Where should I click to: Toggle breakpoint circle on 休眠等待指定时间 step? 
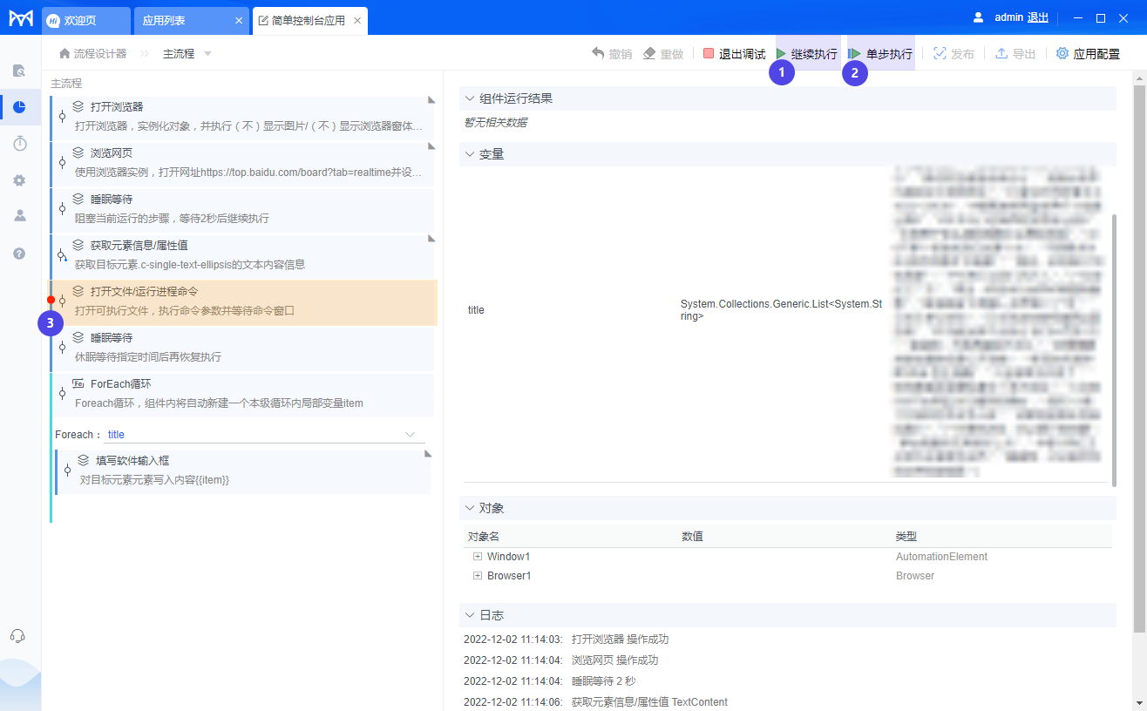click(62, 347)
